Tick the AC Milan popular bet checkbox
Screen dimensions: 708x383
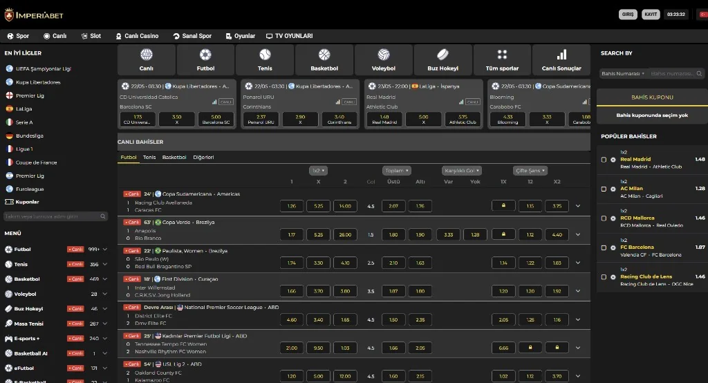pos(604,189)
